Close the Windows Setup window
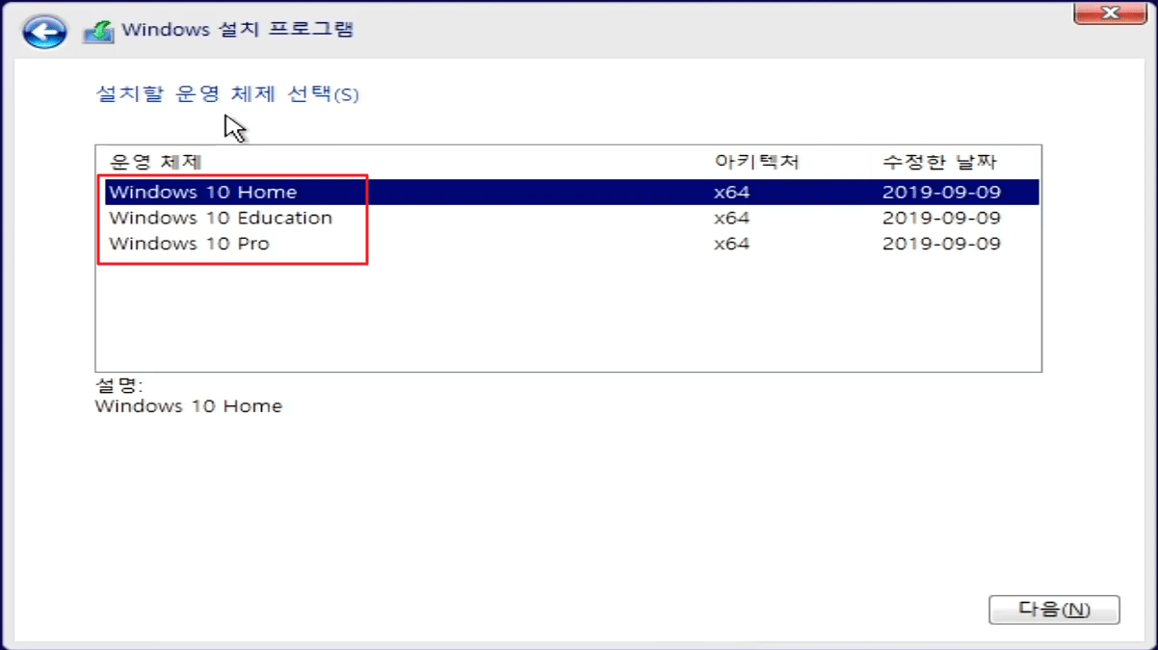The height and width of the screenshot is (650, 1158). point(1110,13)
